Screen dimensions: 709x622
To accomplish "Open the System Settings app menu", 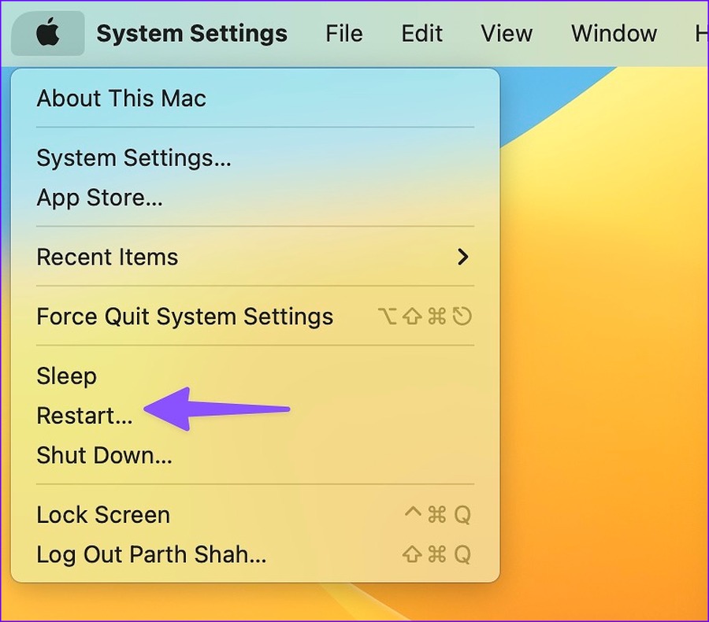I will [191, 33].
